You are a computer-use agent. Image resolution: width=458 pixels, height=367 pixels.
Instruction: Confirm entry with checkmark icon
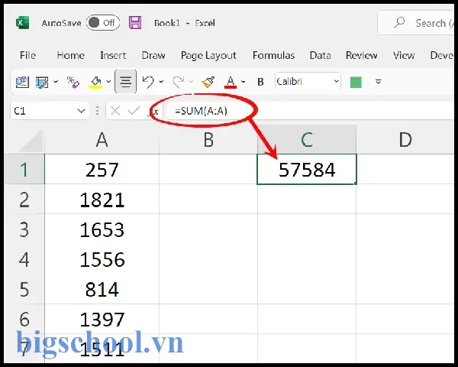click(134, 111)
